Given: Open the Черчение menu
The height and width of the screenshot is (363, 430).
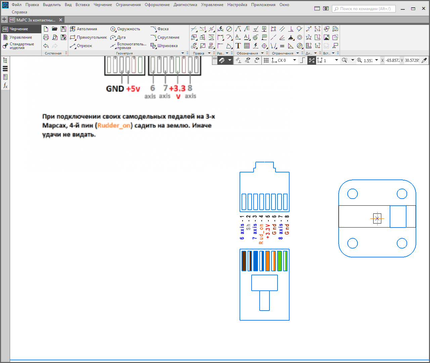Looking at the screenshot, I should [x=103, y=5].
